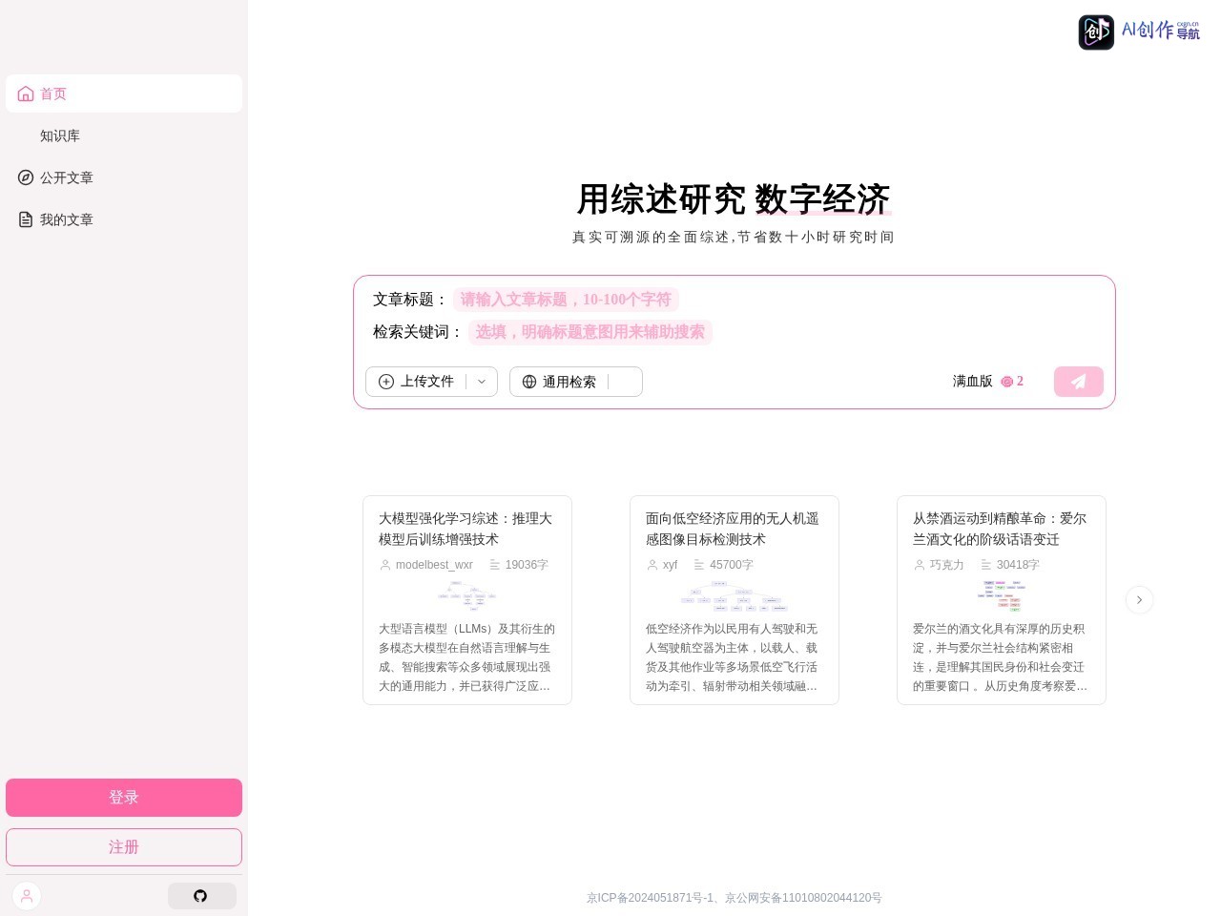The image size is (1221, 916).
Task: Click the 上传文件 upload button
Action: pyautogui.click(x=431, y=382)
